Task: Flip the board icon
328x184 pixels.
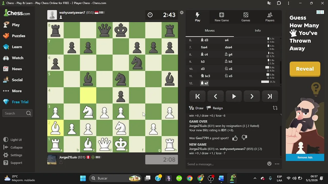Action: pyautogui.click(x=275, y=108)
